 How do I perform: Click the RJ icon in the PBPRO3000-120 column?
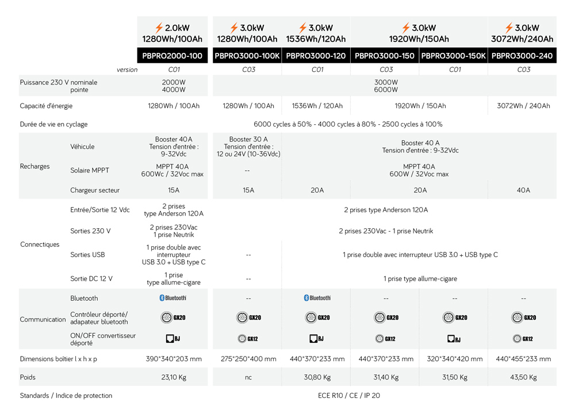point(317,339)
